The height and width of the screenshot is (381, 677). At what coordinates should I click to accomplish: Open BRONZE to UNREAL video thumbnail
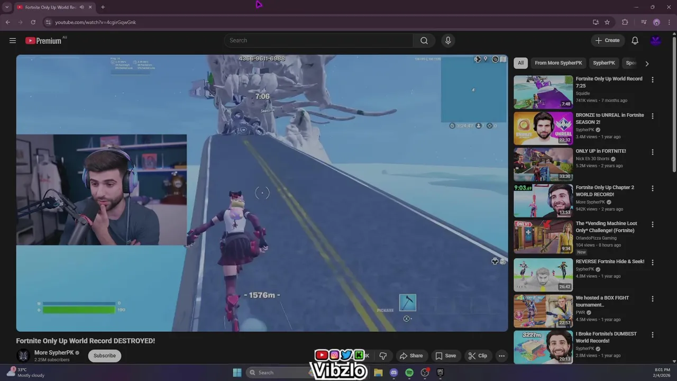pos(543,128)
